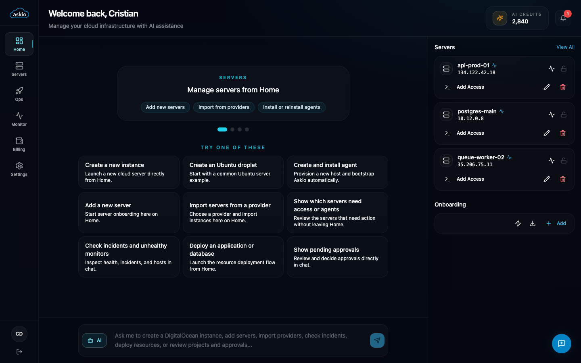The width and height of the screenshot is (581, 363).
Task: Click the lock icon for postgres-main
Action: (564, 115)
